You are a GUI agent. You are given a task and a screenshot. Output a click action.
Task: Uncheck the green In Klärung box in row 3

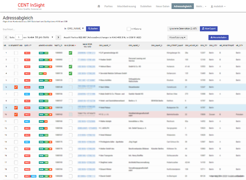coord(71,67)
